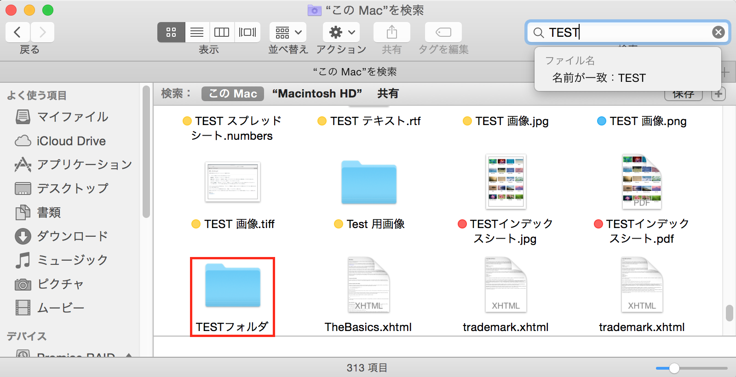Switch to column view mode
The height and width of the screenshot is (377, 736).
point(222,32)
